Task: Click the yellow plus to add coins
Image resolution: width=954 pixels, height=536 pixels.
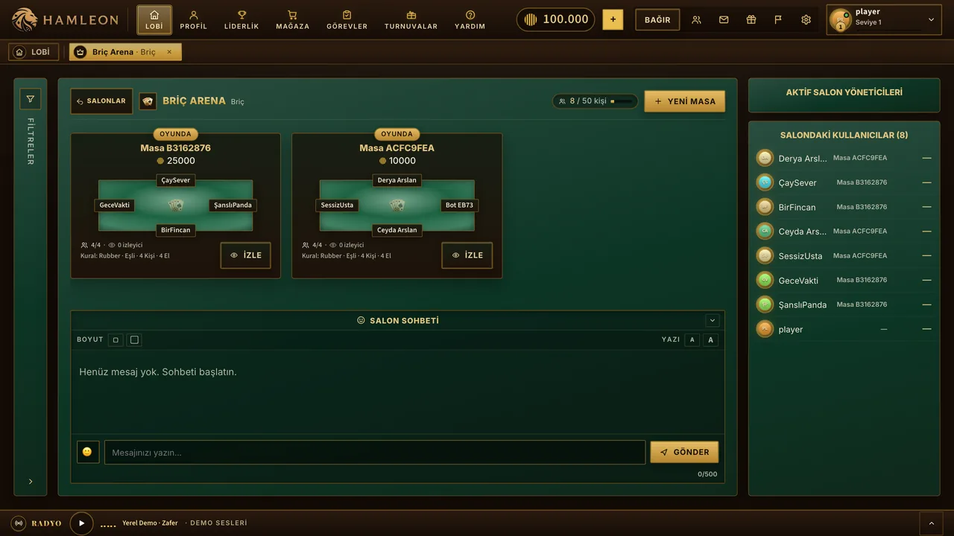Action: pos(613,20)
